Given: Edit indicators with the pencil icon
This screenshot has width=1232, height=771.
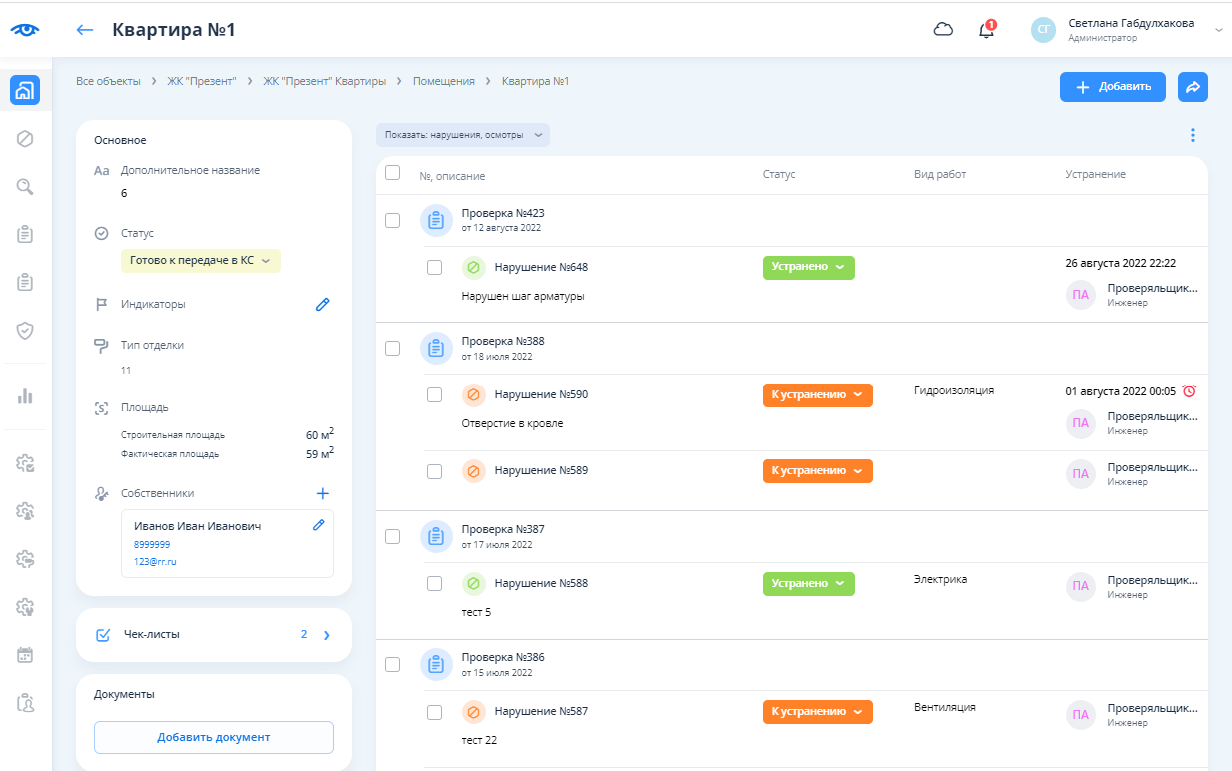Looking at the screenshot, I should coord(322,304).
